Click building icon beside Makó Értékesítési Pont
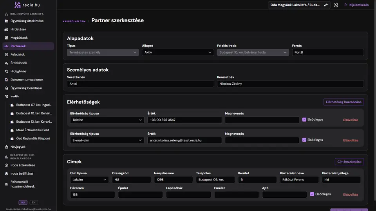This screenshot has width=376, height=211. pyautogui.click(x=12, y=130)
